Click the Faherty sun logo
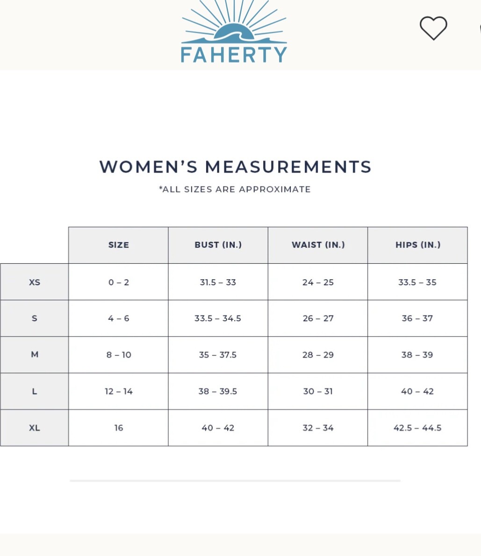Screen dimensions: 481x556 [x=234, y=33]
